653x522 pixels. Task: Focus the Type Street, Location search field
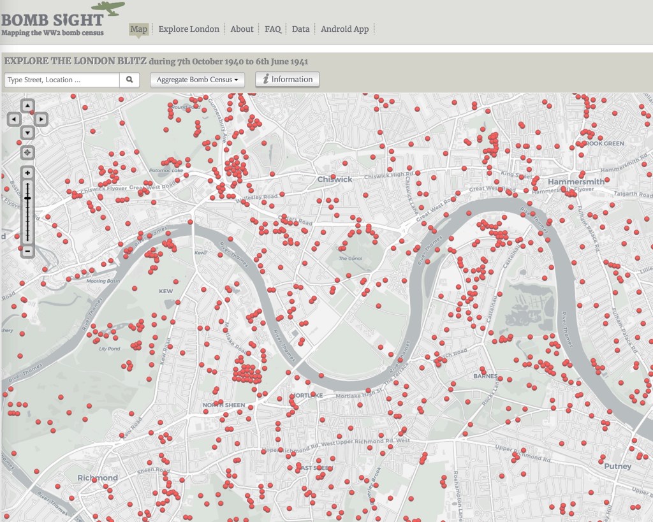[62, 80]
